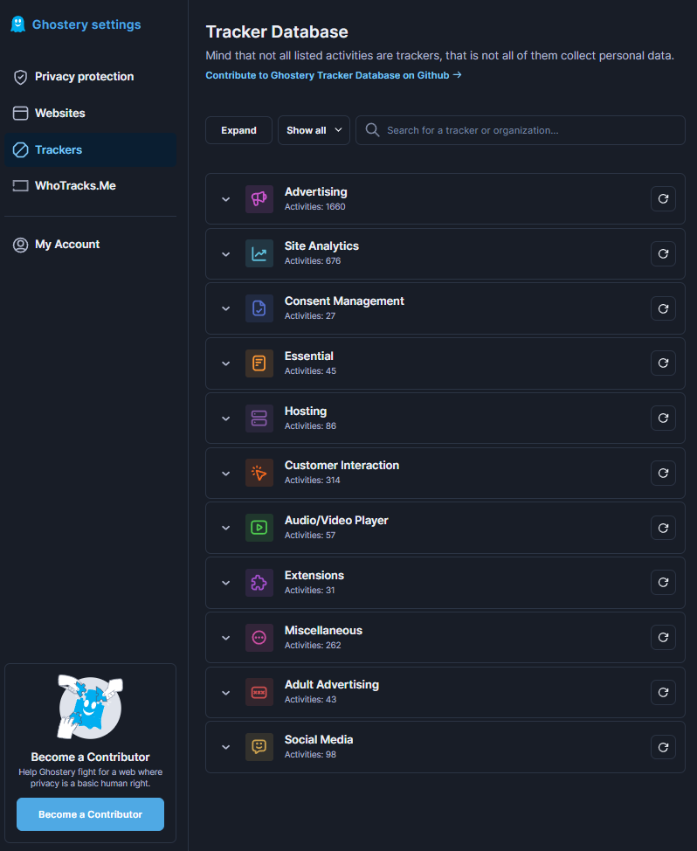Reset the Social Media category
The height and width of the screenshot is (851, 697).
coord(663,747)
